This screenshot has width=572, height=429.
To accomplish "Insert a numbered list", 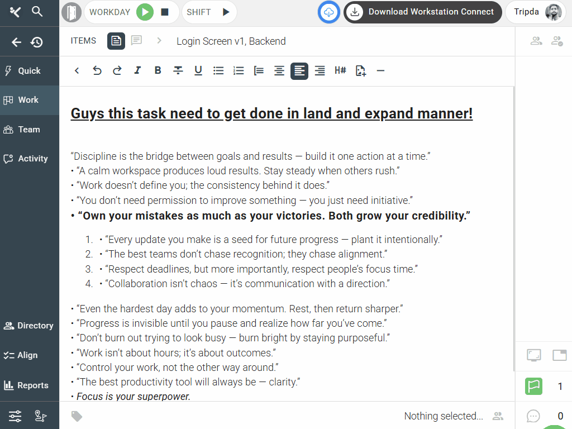I will click(239, 70).
